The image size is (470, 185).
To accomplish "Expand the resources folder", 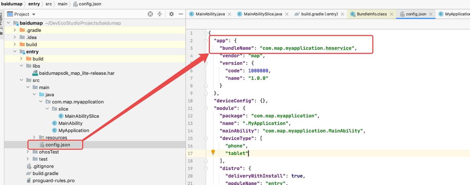I will tap(34, 137).
